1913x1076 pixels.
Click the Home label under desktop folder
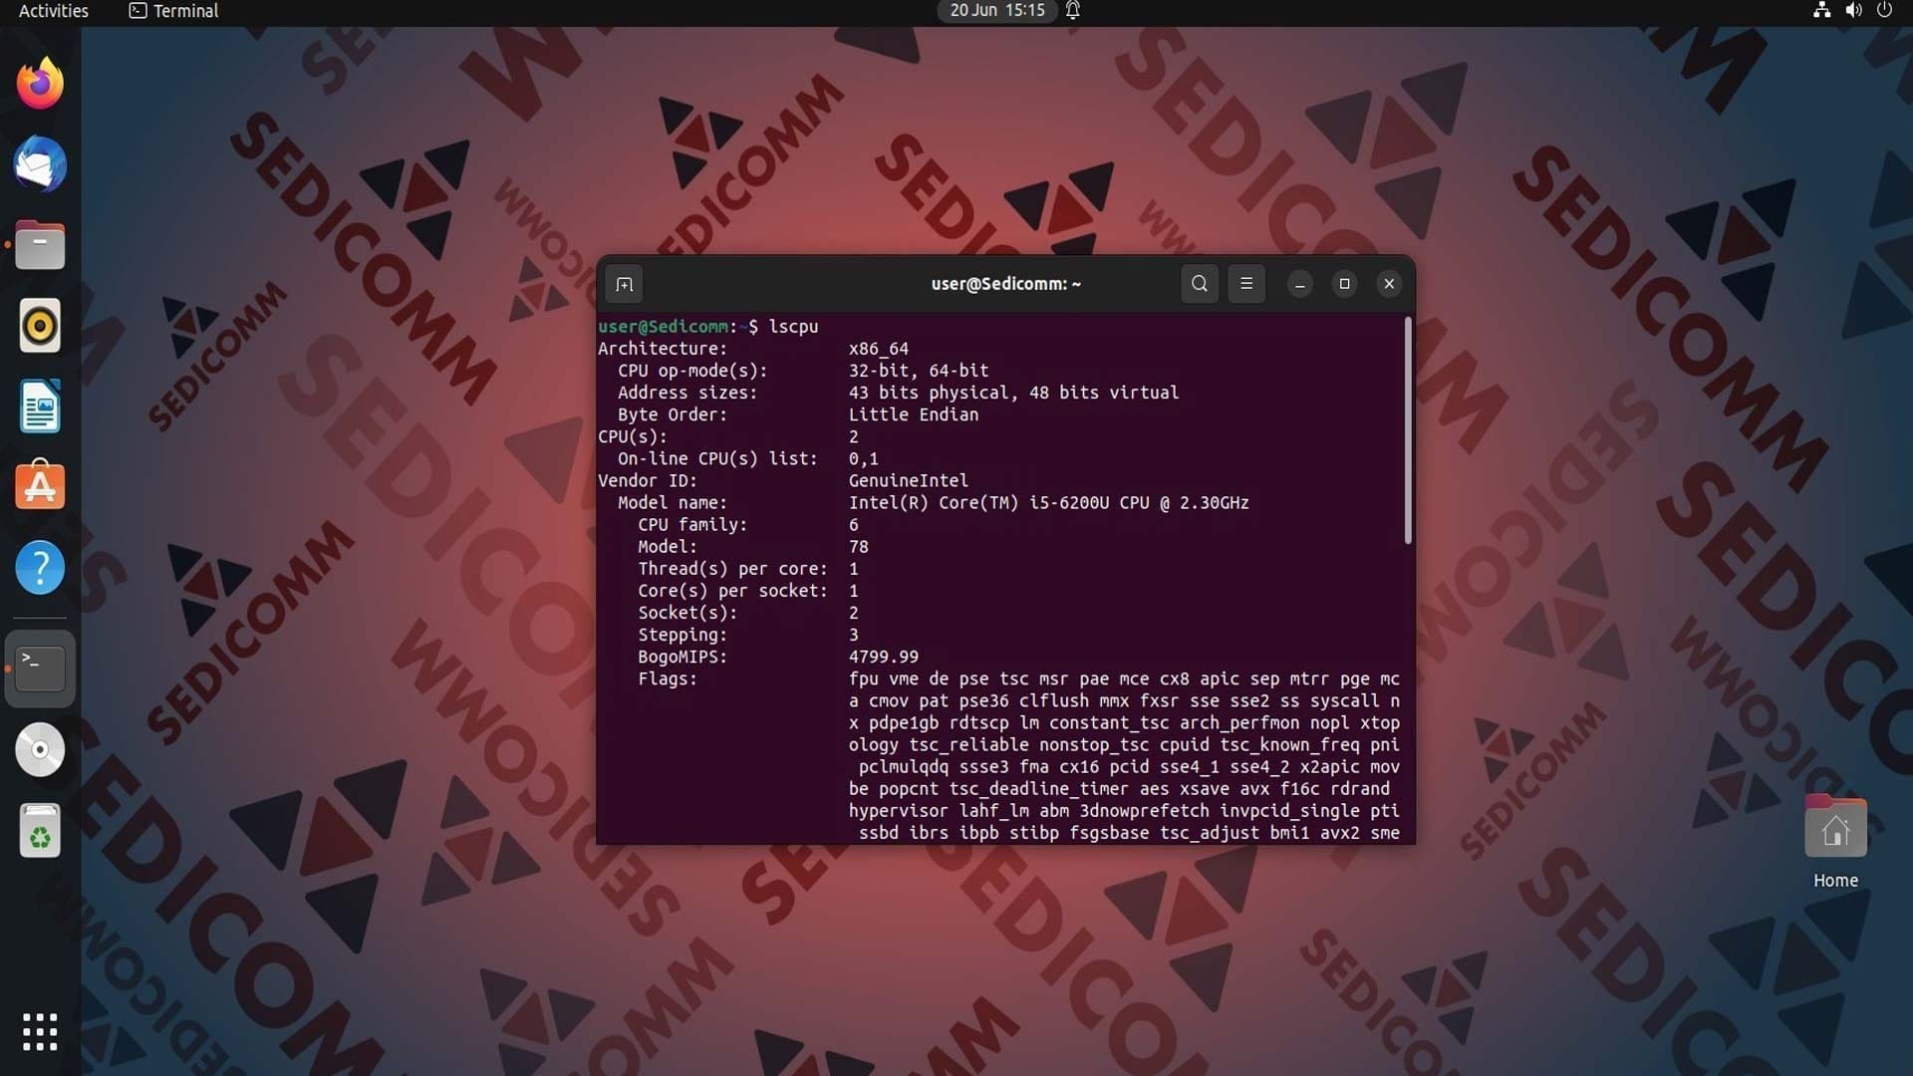pos(1835,881)
